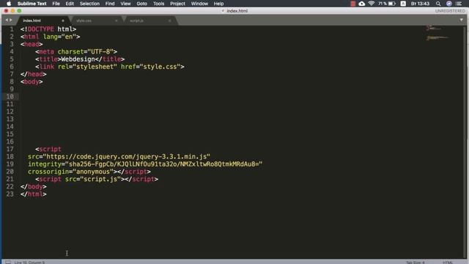The width and height of the screenshot is (469, 264).
Task: Open the Window menu
Action: pos(199,4)
